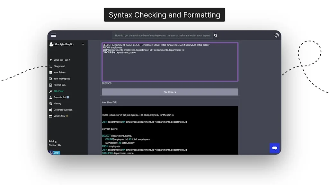Screen dimensions: 329x185
Task: Click the user avatar icon
Action: click(x=51, y=44)
